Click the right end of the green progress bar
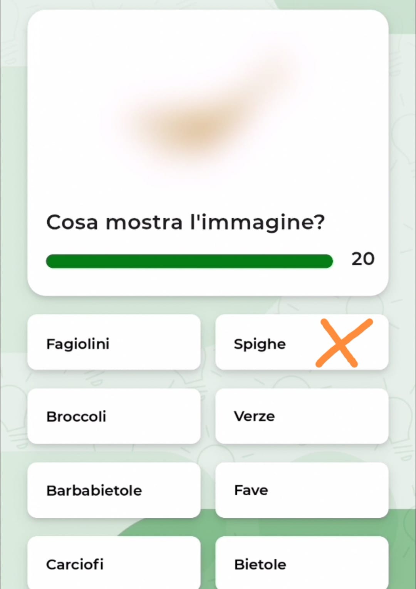Screen dimensions: 416x589 coord(327,261)
